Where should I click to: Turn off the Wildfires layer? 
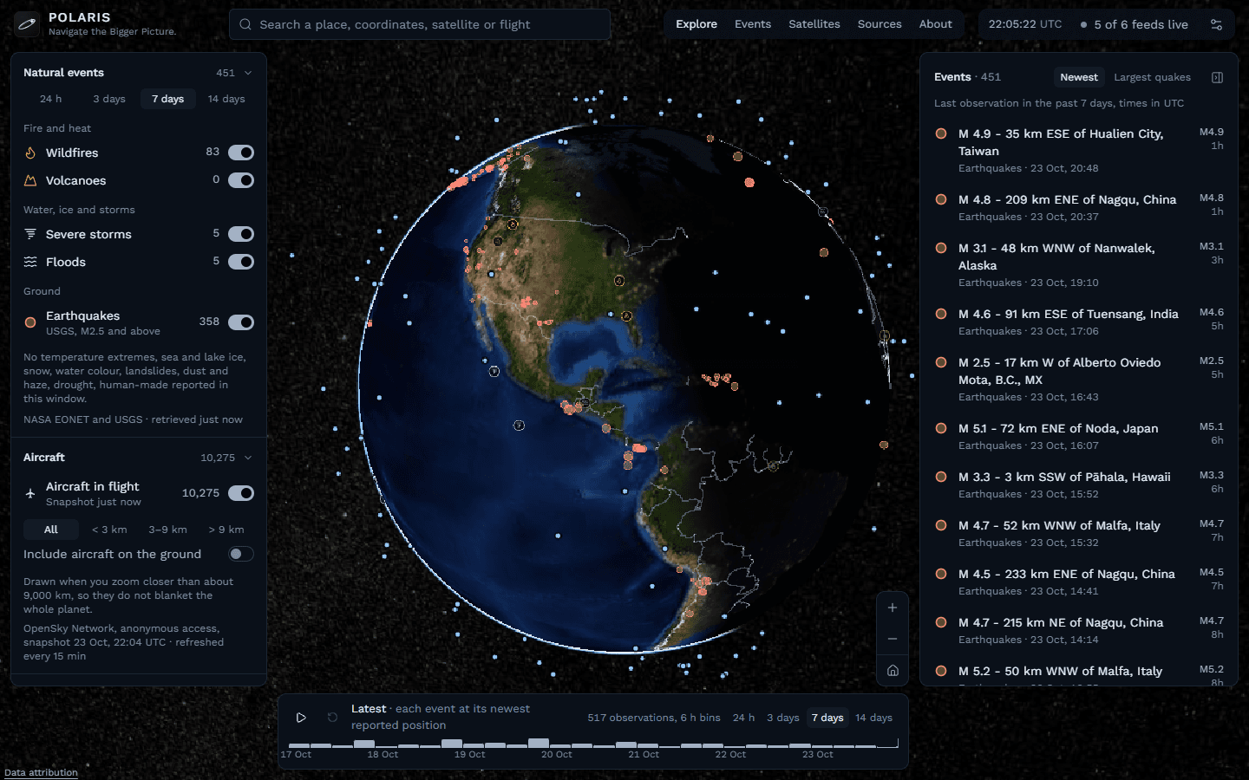tap(241, 153)
